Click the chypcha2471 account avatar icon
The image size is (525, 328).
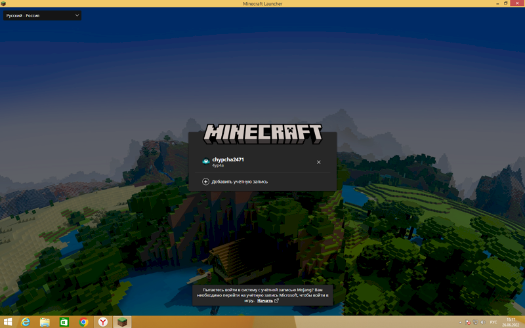(206, 161)
